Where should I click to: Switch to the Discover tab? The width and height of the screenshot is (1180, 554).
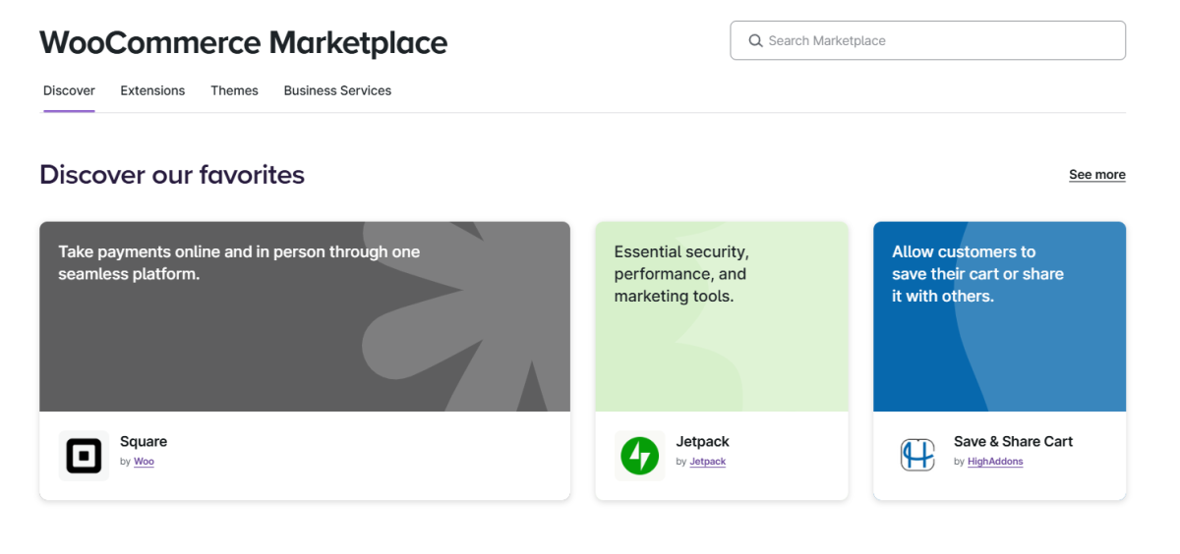tap(69, 90)
